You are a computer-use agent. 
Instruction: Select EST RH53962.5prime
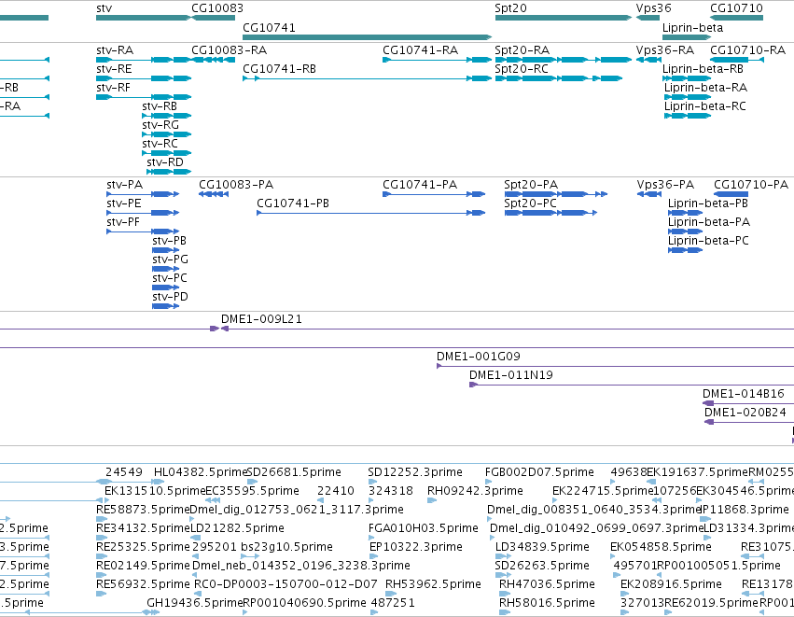[392, 595]
